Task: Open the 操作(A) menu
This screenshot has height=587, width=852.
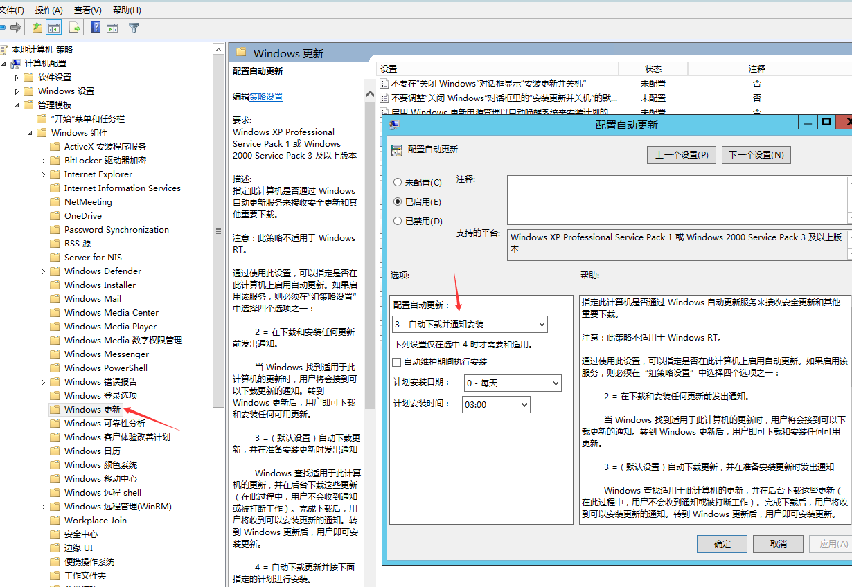Action: pos(48,10)
